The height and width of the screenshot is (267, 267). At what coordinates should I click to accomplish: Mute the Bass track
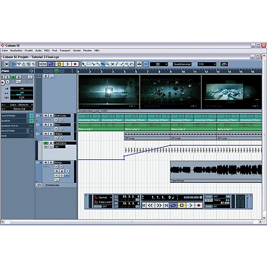[45, 125]
